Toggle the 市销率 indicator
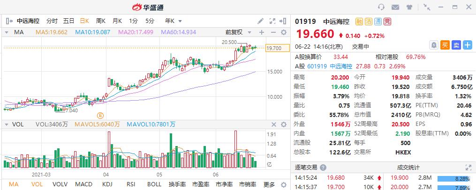 248,184
